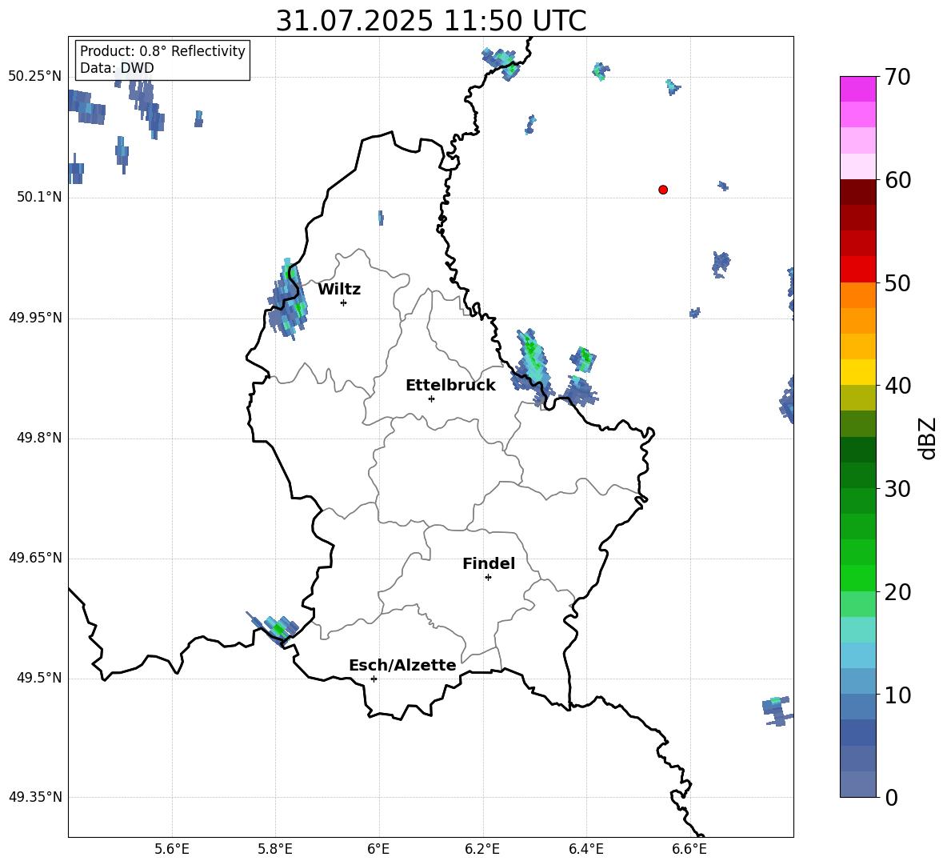Click the 49.8°N latitude label
This screenshot has height=865, width=947.
[x=39, y=438]
